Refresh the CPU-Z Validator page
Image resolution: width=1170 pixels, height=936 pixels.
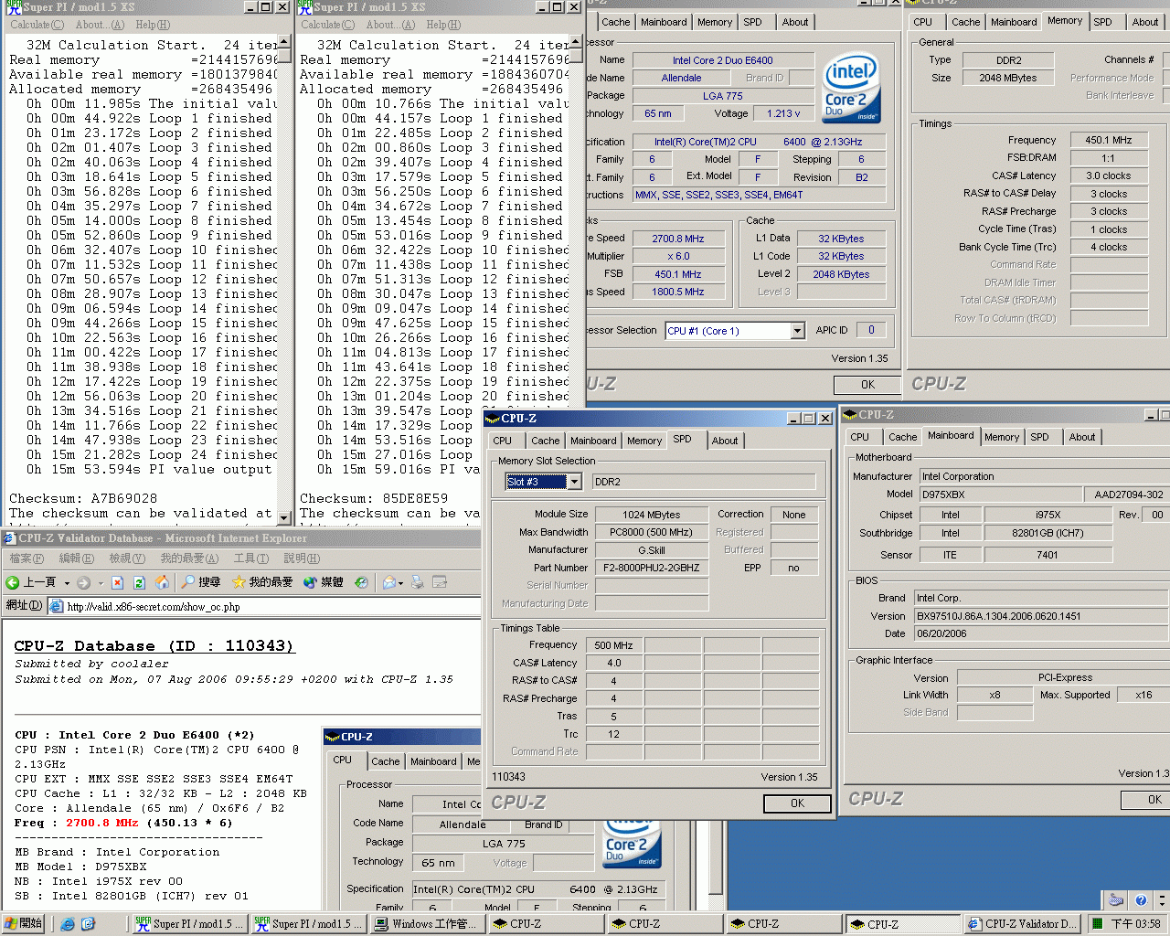[140, 582]
